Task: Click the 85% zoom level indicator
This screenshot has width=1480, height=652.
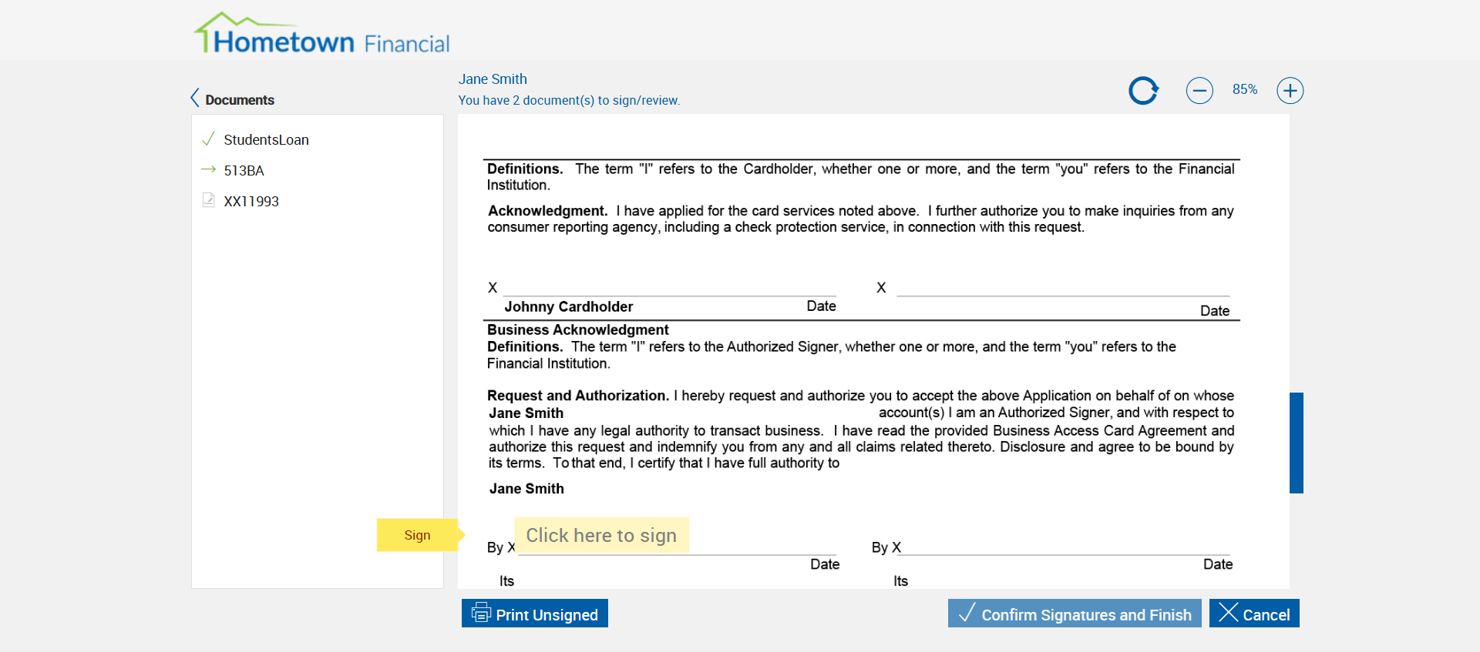Action: (x=1245, y=90)
